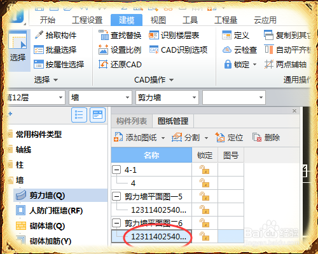Viewport: 318px width, 254px height.
Task: Collapse the 剪力墙平面图二6 node
Action: [116, 223]
